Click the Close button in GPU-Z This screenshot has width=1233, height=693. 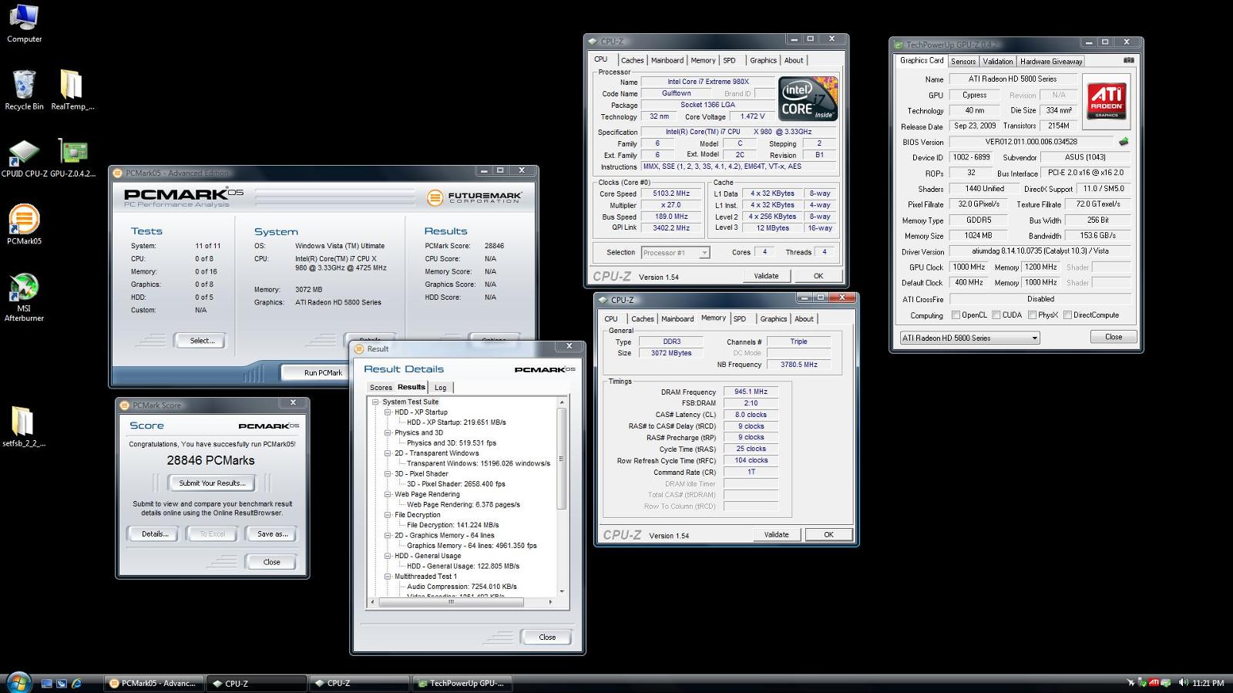point(1114,337)
